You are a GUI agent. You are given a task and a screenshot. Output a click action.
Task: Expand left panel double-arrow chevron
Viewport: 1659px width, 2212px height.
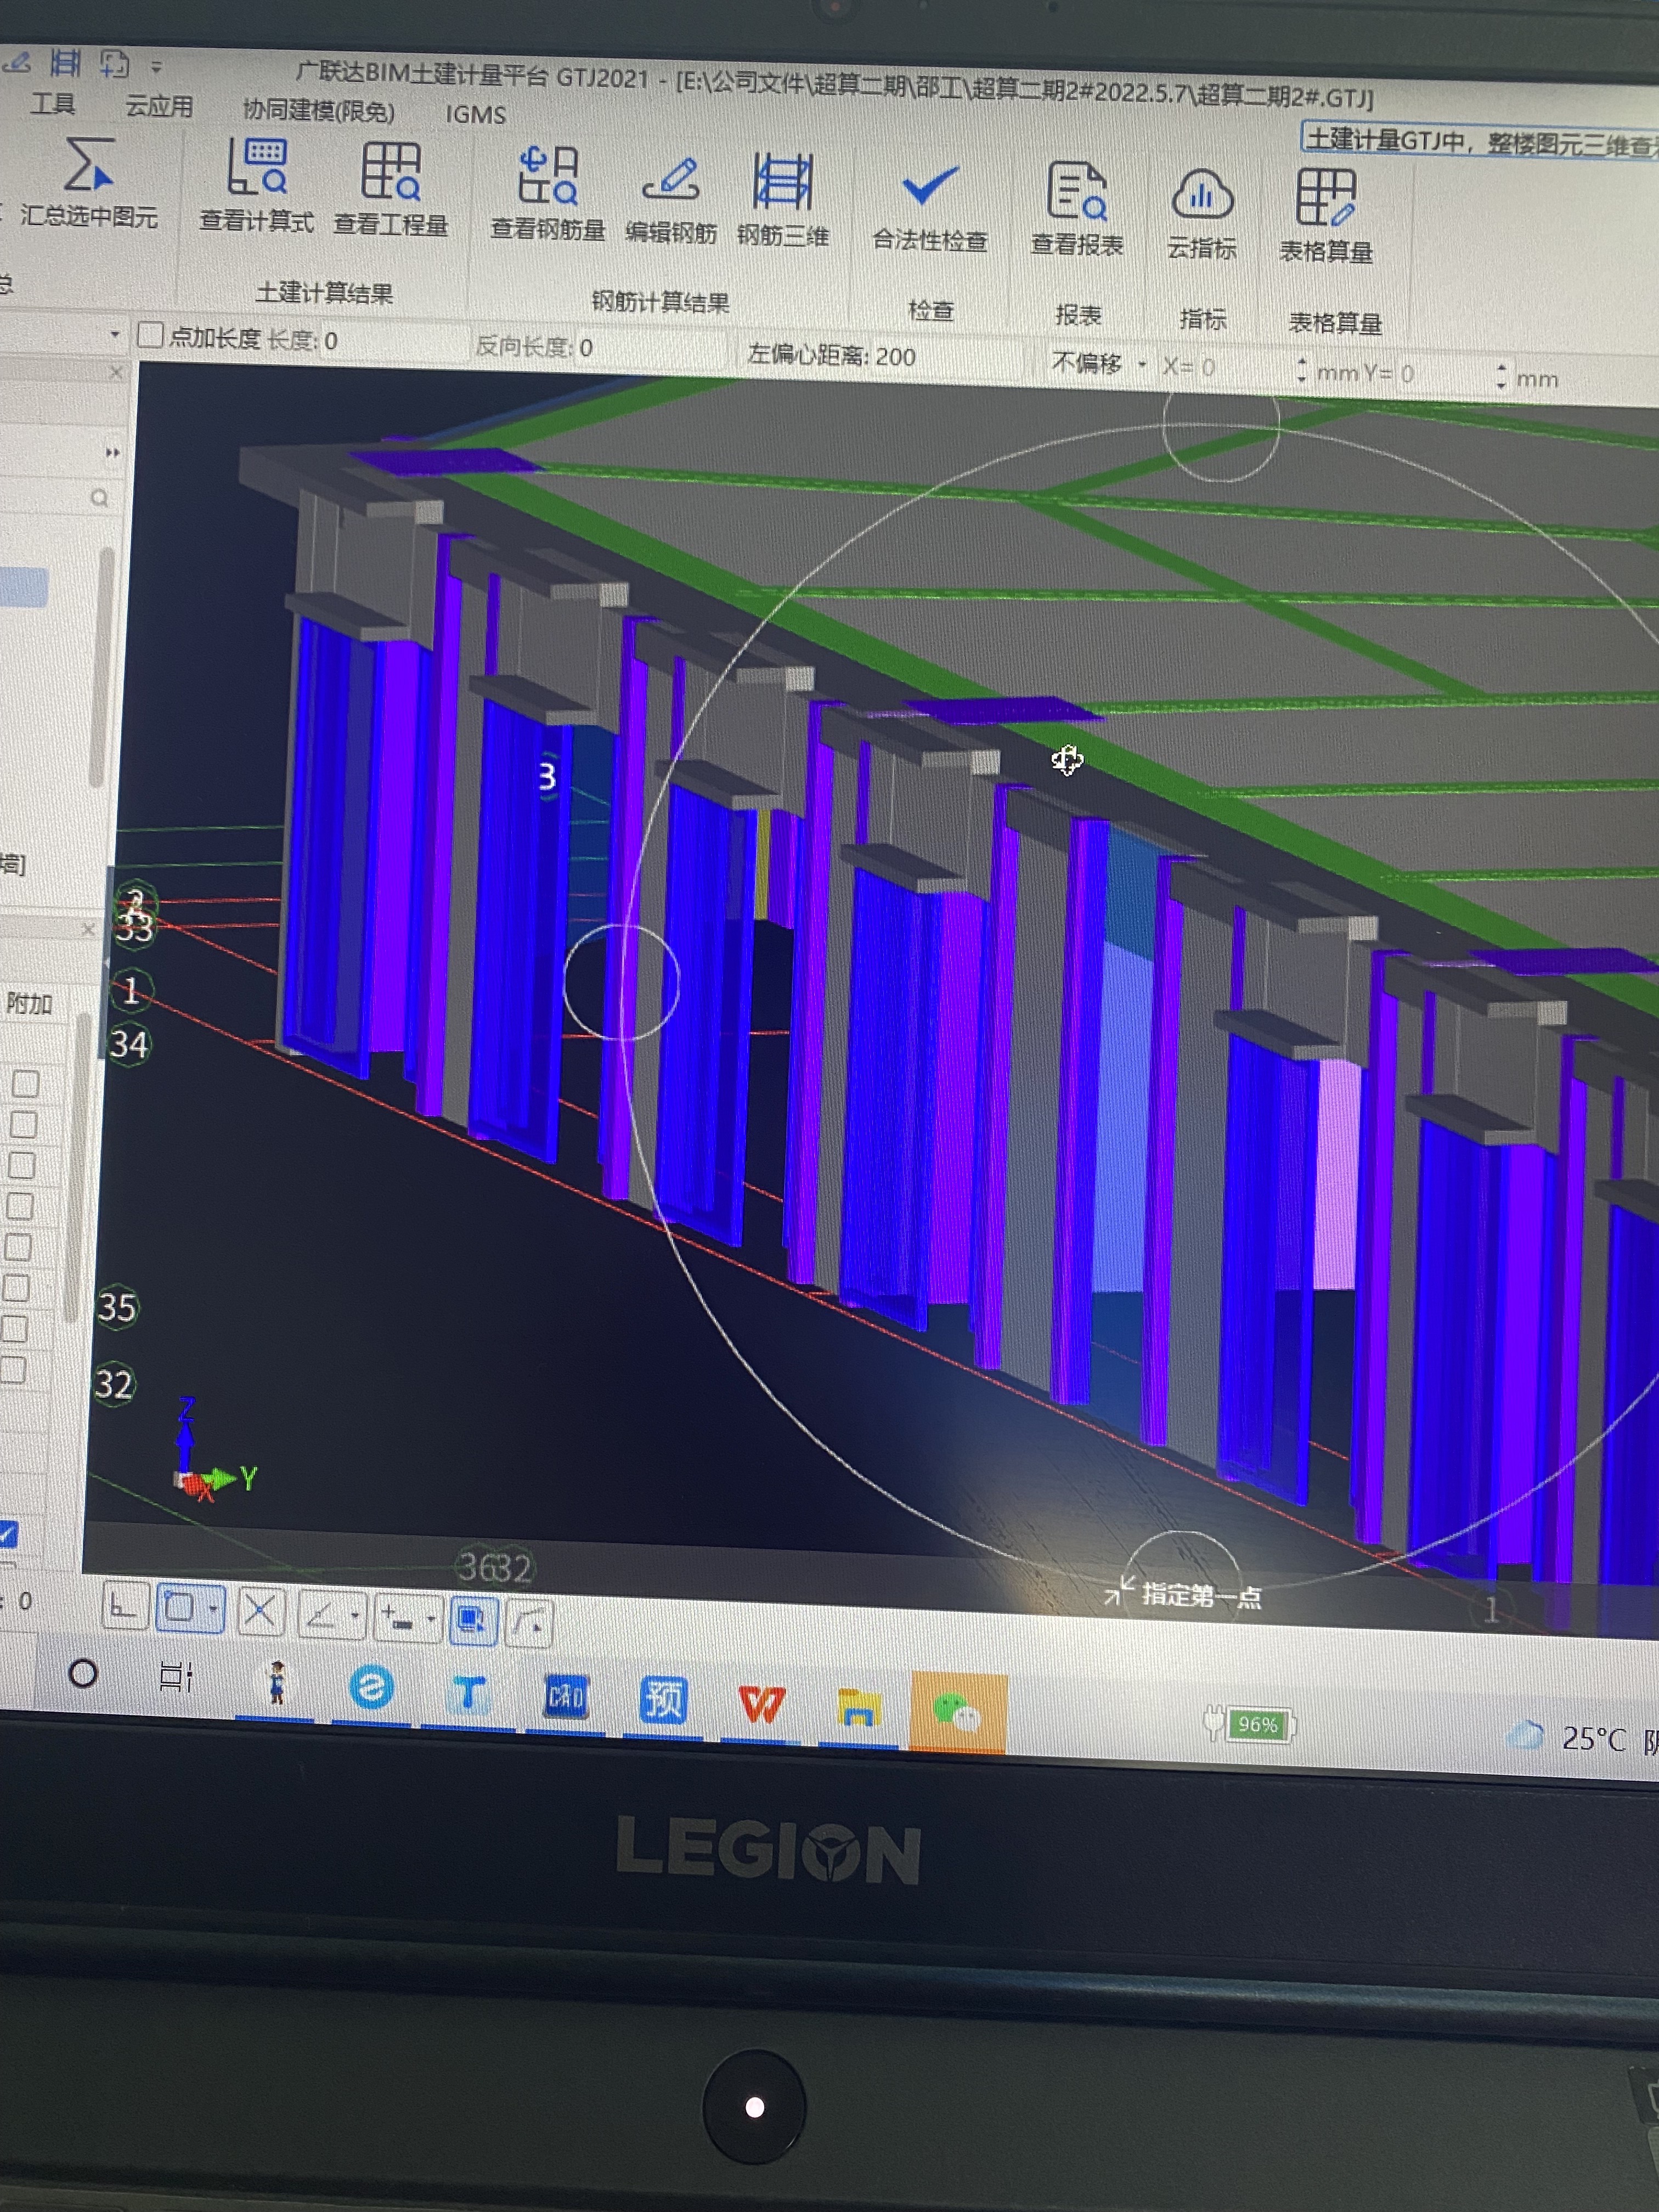tap(113, 453)
